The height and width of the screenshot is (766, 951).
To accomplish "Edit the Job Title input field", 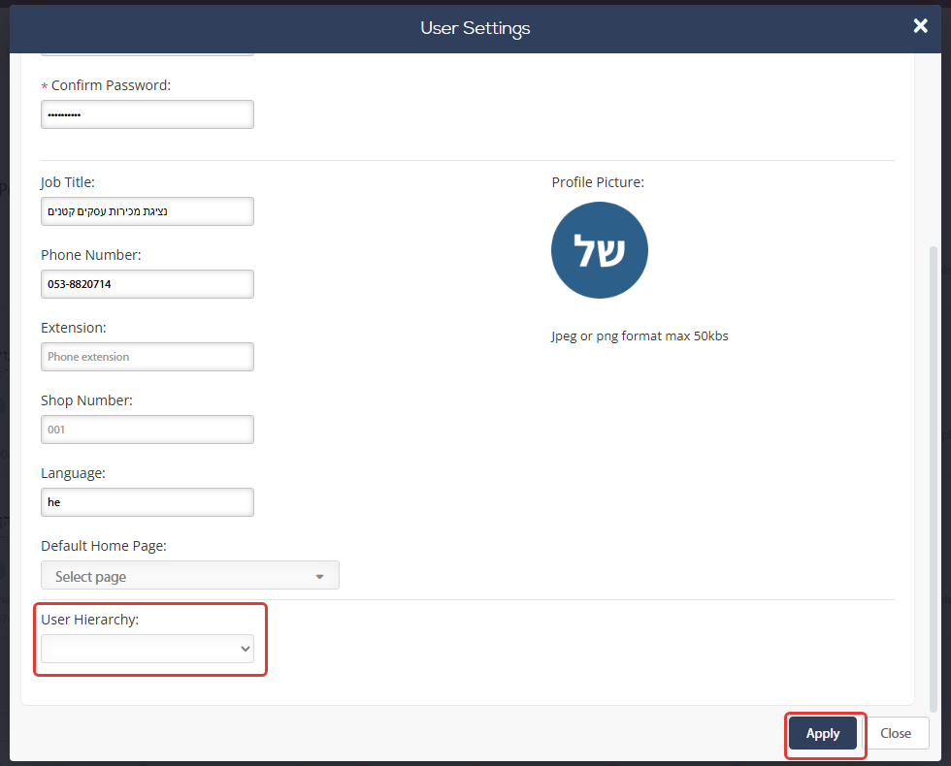I will [x=148, y=211].
